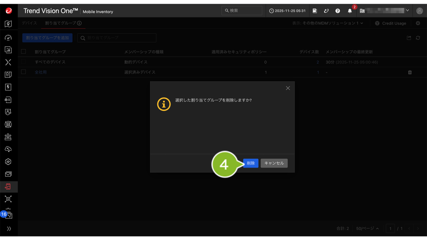Click the user profile avatar icon
Screen dimensions: 427x240
click(x=419, y=11)
